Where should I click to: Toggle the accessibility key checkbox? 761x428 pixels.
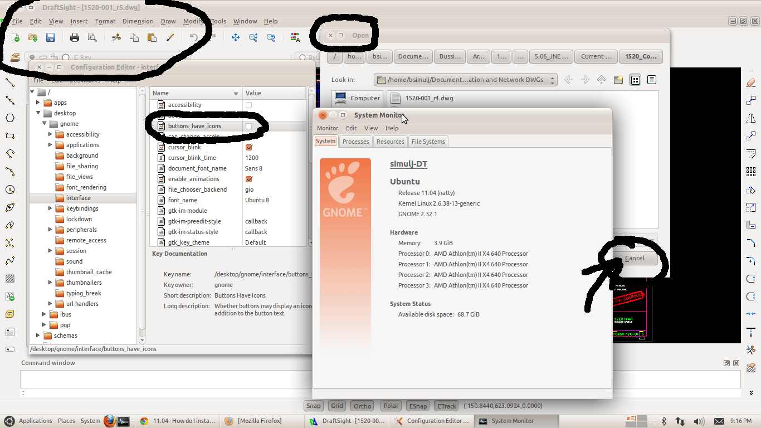pyautogui.click(x=248, y=105)
